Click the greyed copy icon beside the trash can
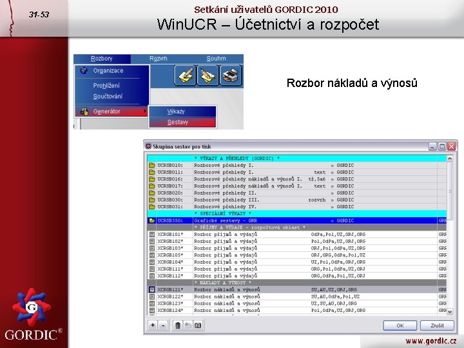The width and height of the screenshot is (464, 348). 188,325
